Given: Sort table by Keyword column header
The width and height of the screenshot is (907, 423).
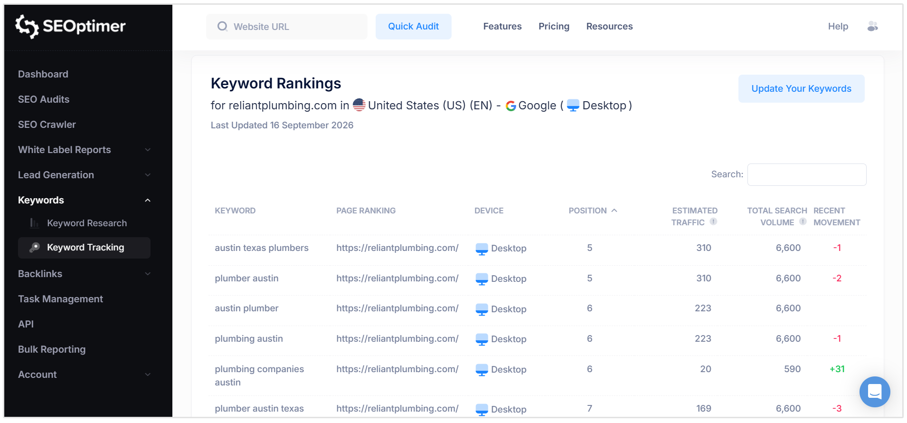Looking at the screenshot, I should [235, 211].
